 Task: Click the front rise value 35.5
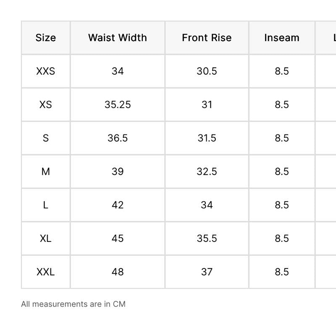coord(207,239)
